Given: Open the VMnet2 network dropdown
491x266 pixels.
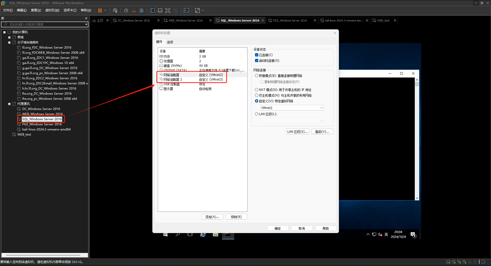Looking at the screenshot, I should tap(292, 108).
